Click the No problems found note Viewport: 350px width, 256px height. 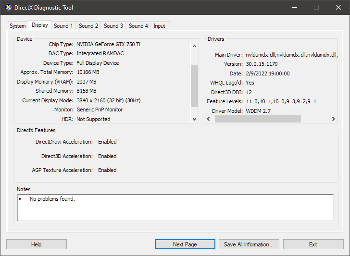52,199
